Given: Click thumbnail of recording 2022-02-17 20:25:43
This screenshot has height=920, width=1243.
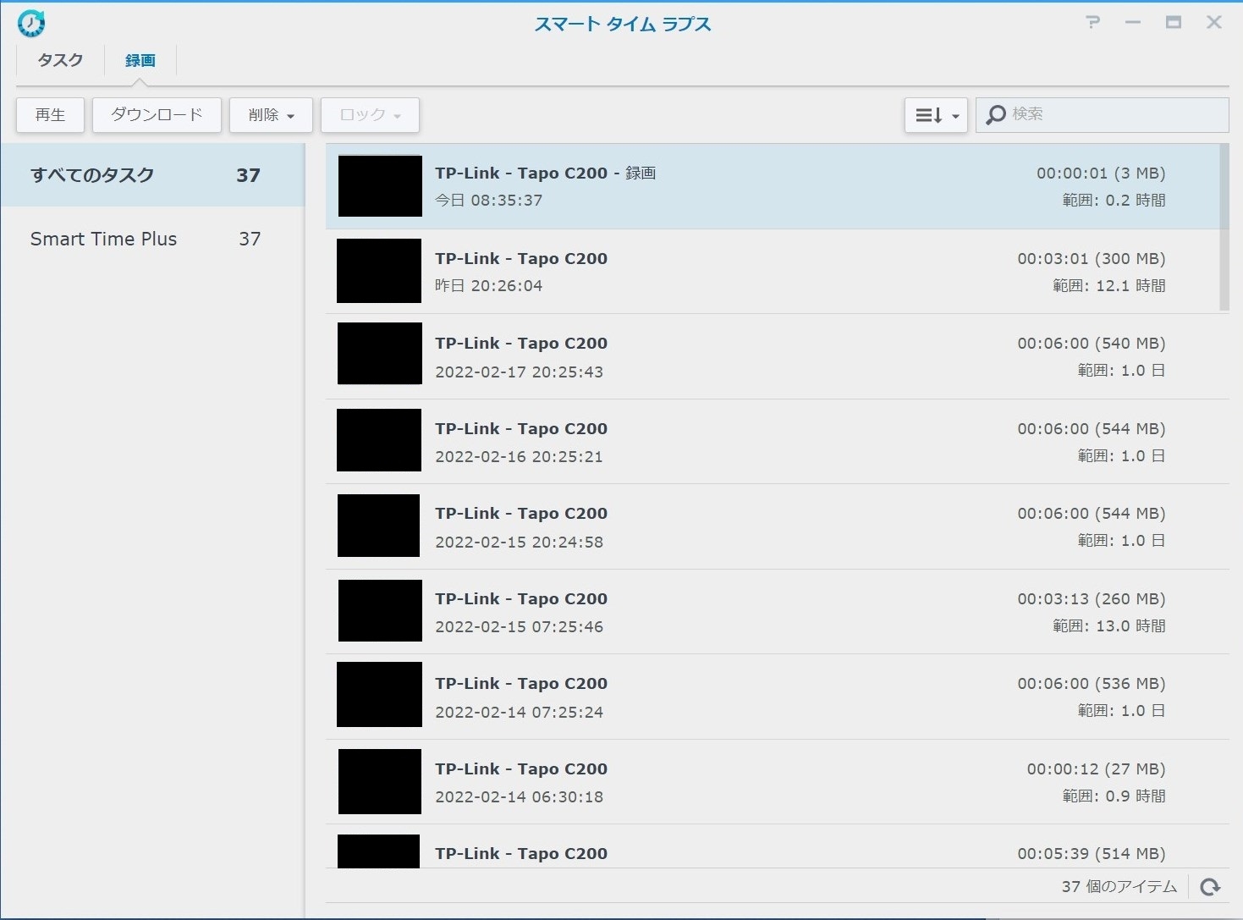Looking at the screenshot, I should tap(380, 354).
